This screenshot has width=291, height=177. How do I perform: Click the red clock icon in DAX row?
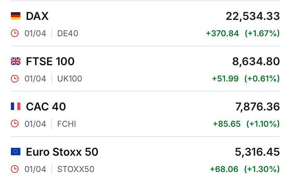coord(15,33)
